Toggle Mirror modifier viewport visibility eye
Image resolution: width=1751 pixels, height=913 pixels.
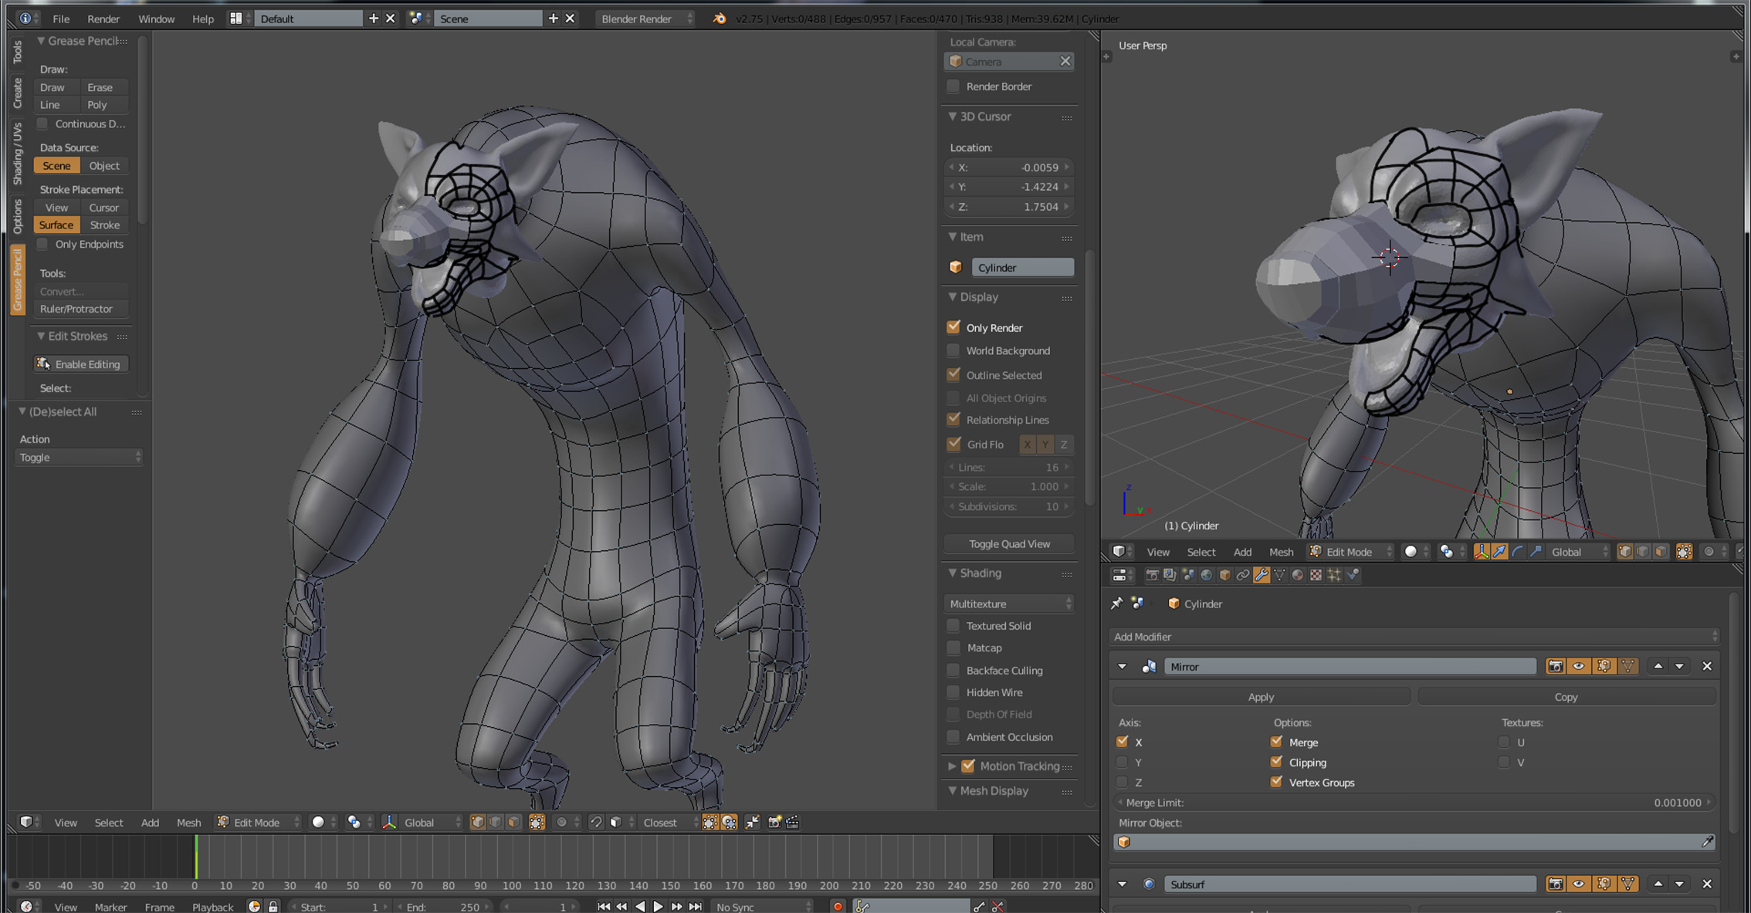pos(1579,667)
